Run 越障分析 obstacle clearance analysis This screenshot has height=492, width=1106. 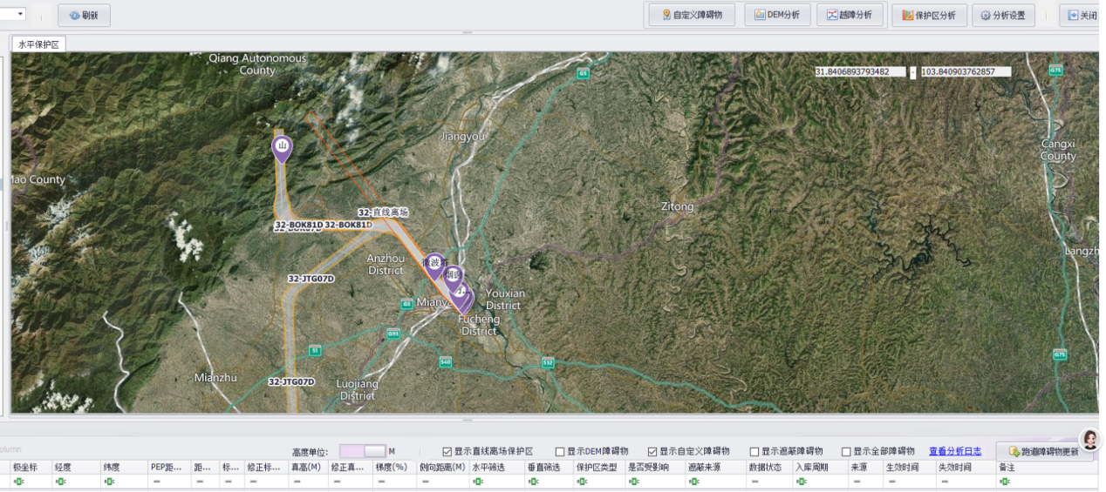[850, 15]
